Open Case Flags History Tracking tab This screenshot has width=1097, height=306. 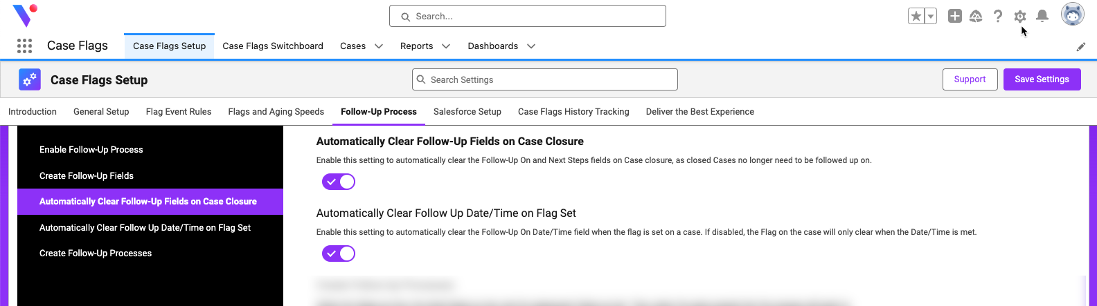coord(573,112)
